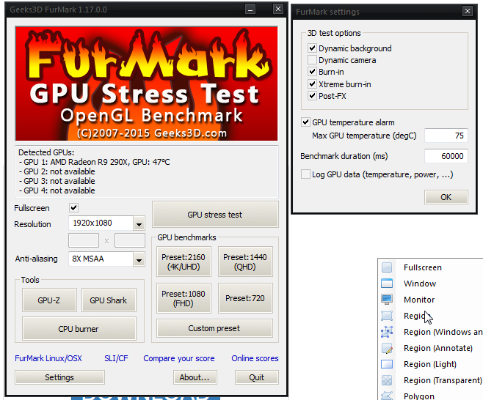Click the Region (Light) icon
The height and width of the screenshot is (400, 483).
pos(387,364)
